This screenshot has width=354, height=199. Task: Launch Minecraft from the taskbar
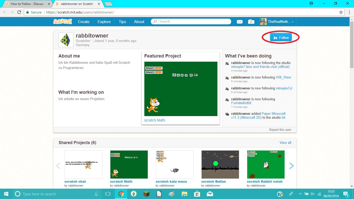(146, 194)
